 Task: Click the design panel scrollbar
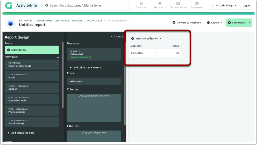[x=125, y=84]
